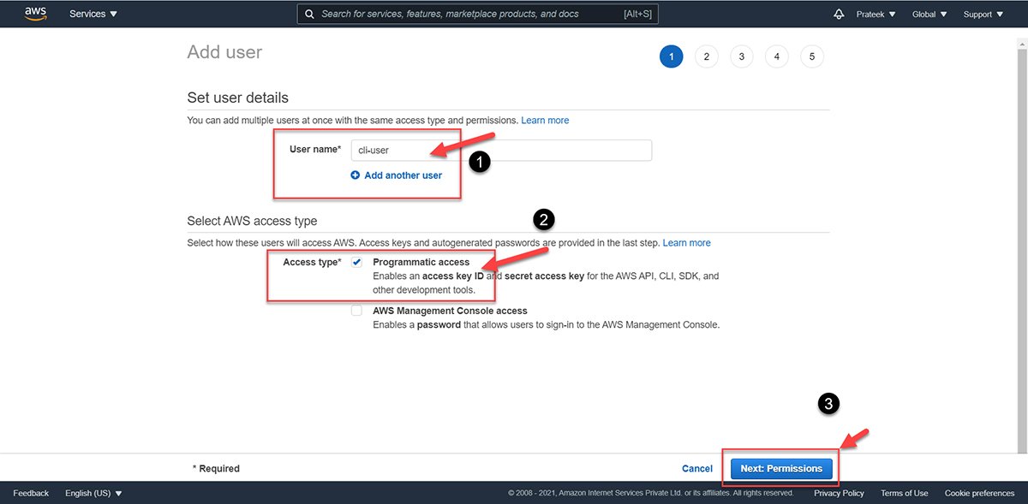Expand the Global region dropdown
This screenshot has width=1028, height=504.
(x=929, y=15)
